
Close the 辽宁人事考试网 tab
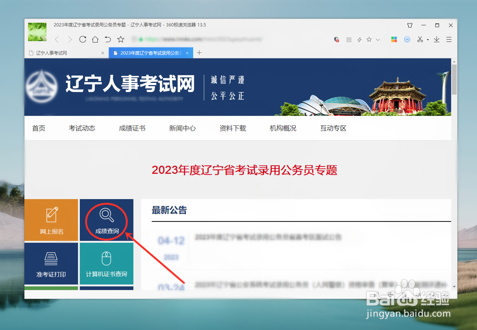coord(103,53)
